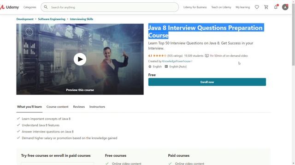Click the course title heading

[x=206, y=32]
